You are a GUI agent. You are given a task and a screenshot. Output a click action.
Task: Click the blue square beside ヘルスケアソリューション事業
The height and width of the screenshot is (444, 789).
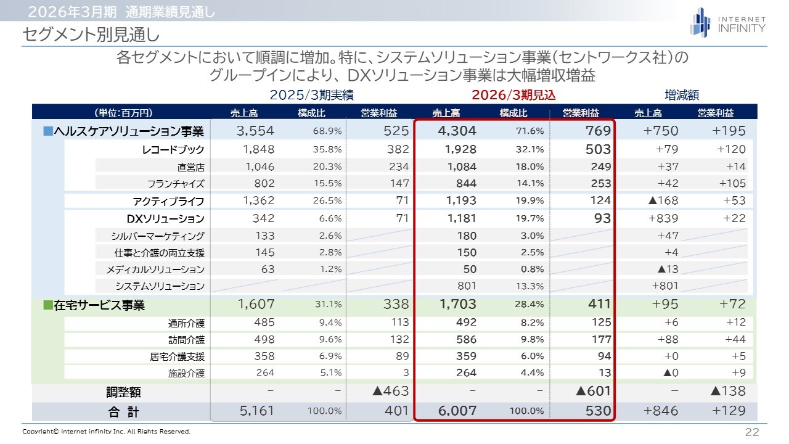(48, 131)
